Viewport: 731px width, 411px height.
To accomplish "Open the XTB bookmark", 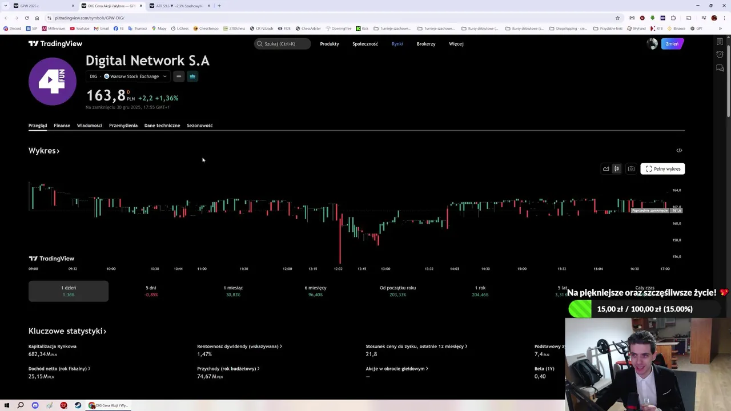I will (x=656, y=29).
